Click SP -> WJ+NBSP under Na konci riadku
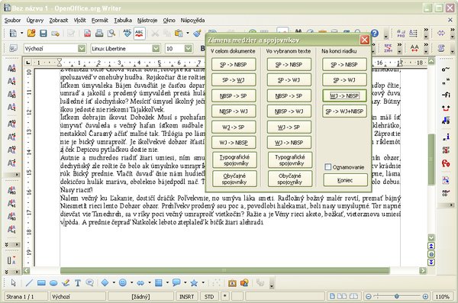 point(344,111)
